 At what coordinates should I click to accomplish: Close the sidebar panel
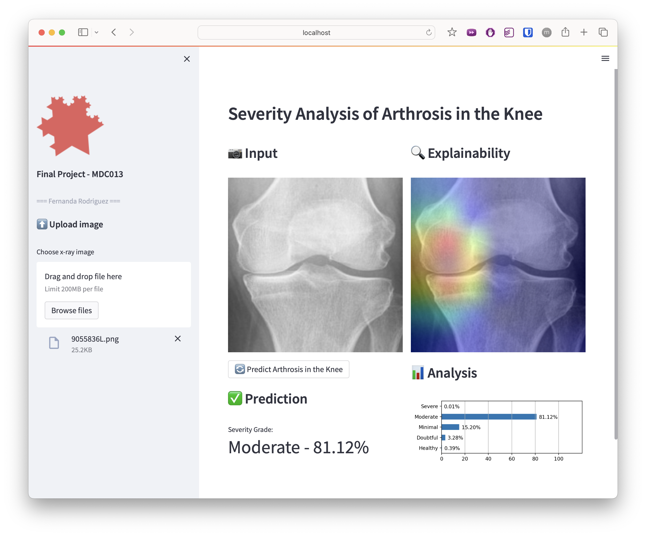coord(187,59)
